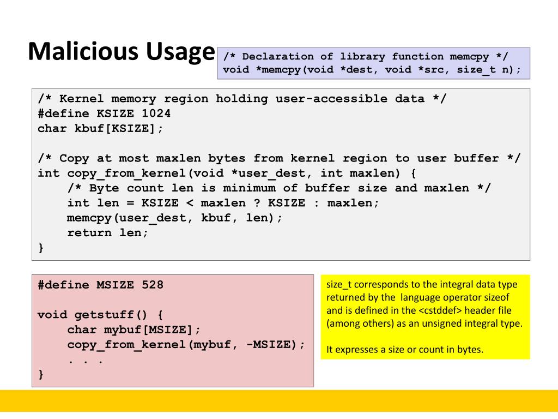This screenshot has height=419, width=558.
Task: Click the 'void getstuff() {' line
Action: pos(100,315)
